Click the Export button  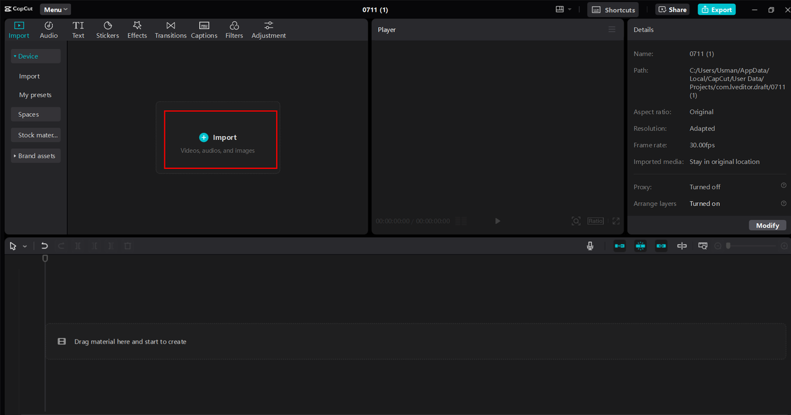point(716,9)
